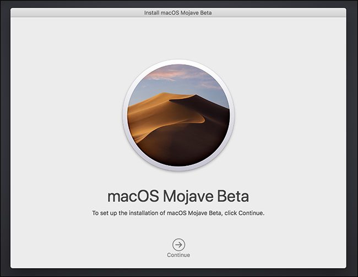Click the large "macOS Mojave Beta" heading
The width and height of the screenshot is (358, 277).
(178, 196)
